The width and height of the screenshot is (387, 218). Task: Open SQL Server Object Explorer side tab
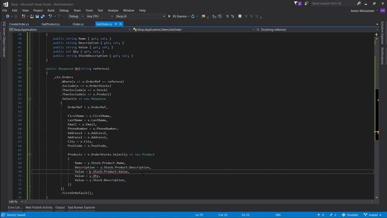4,39
